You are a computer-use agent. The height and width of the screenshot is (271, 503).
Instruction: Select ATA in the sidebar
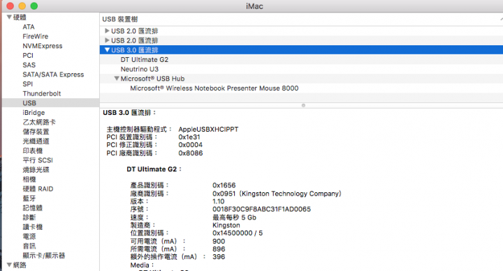pos(29,27)
